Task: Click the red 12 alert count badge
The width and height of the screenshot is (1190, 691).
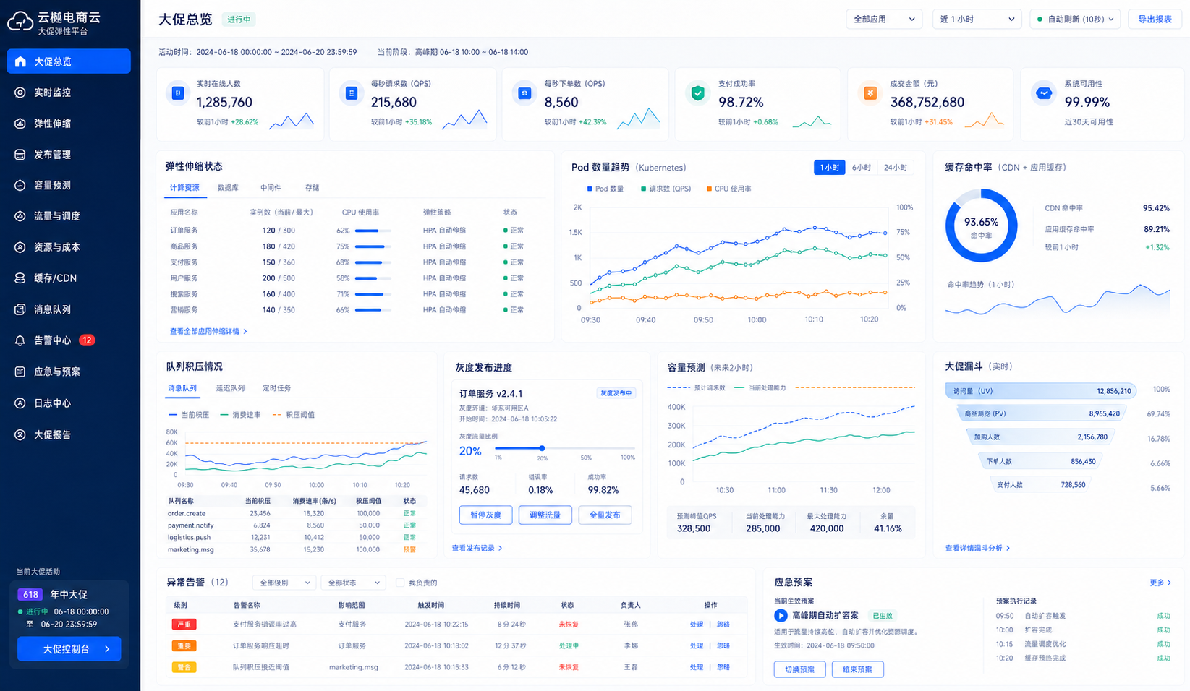Action: [87, 340]
